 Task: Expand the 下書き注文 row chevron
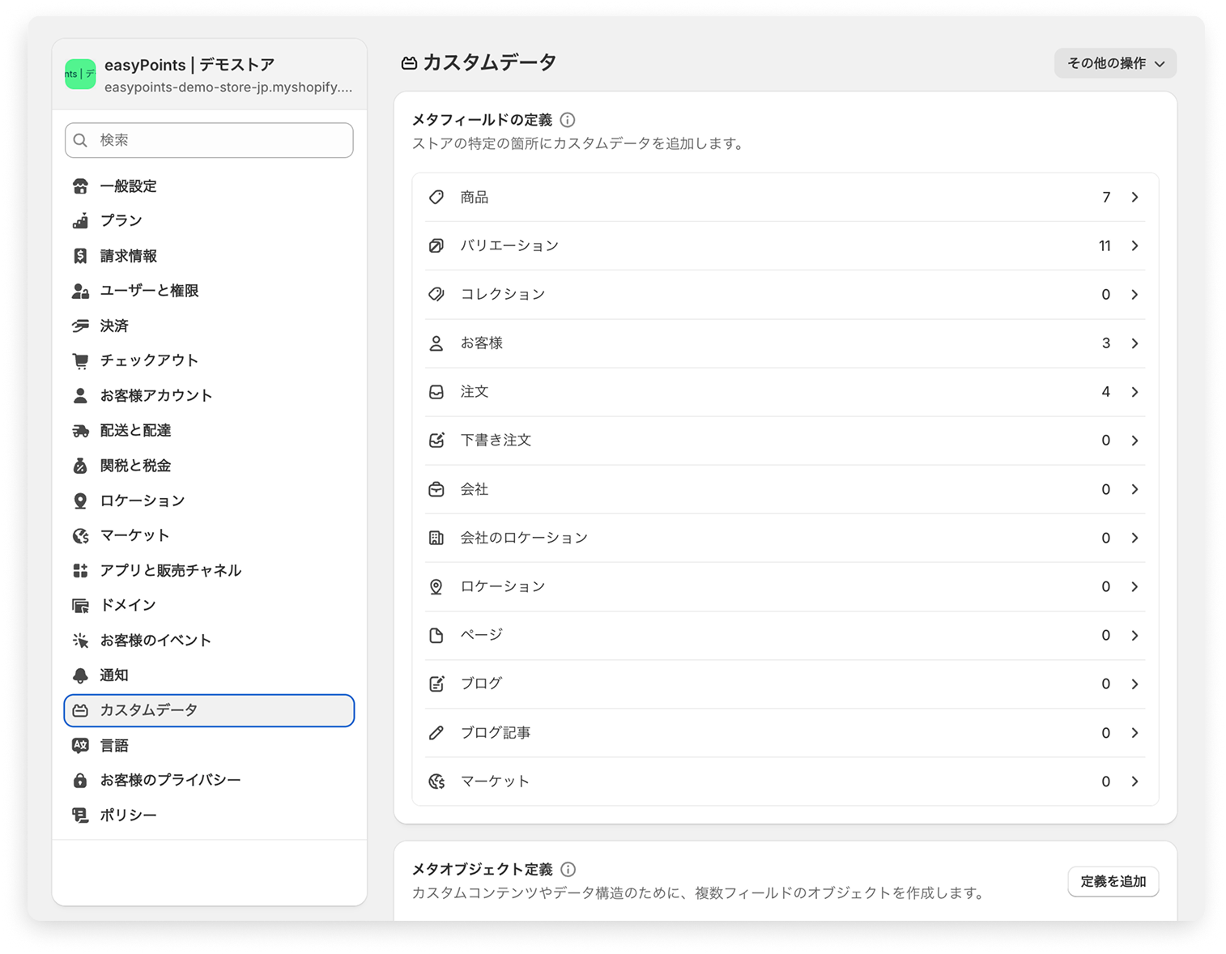(1134, 441)
